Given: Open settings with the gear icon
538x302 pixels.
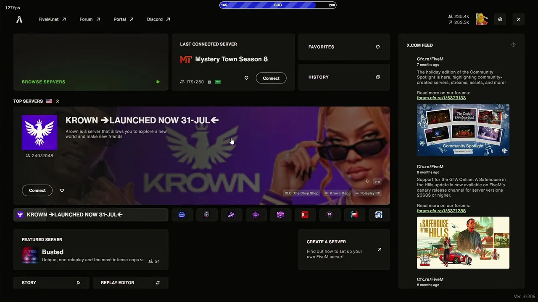Looking at the screenshot, I should click(500, 19).
